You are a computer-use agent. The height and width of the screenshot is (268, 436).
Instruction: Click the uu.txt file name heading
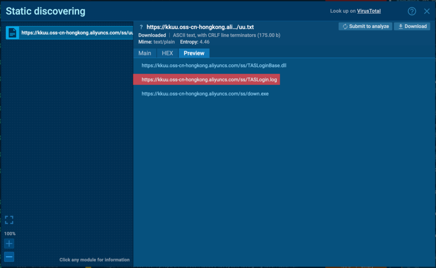click(200, 27)
